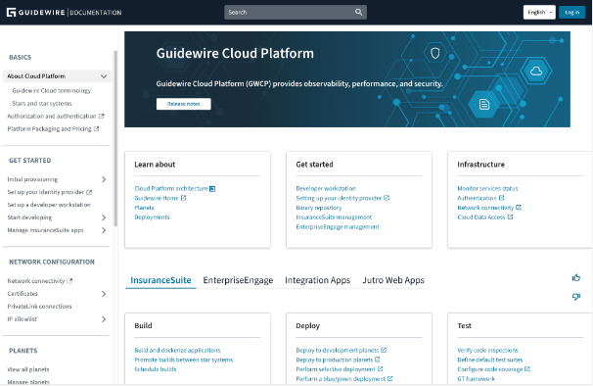593x386 pixels.
Task: Click the thumbs down feedback icon
Action: tap(576, 297)
